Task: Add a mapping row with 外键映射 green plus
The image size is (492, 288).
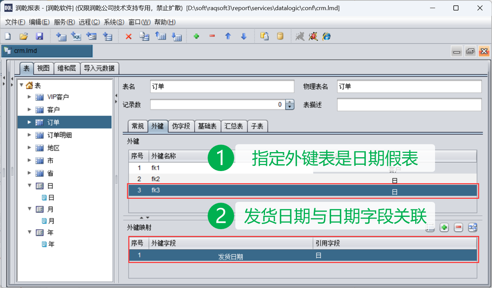Action: pos(444,228)
